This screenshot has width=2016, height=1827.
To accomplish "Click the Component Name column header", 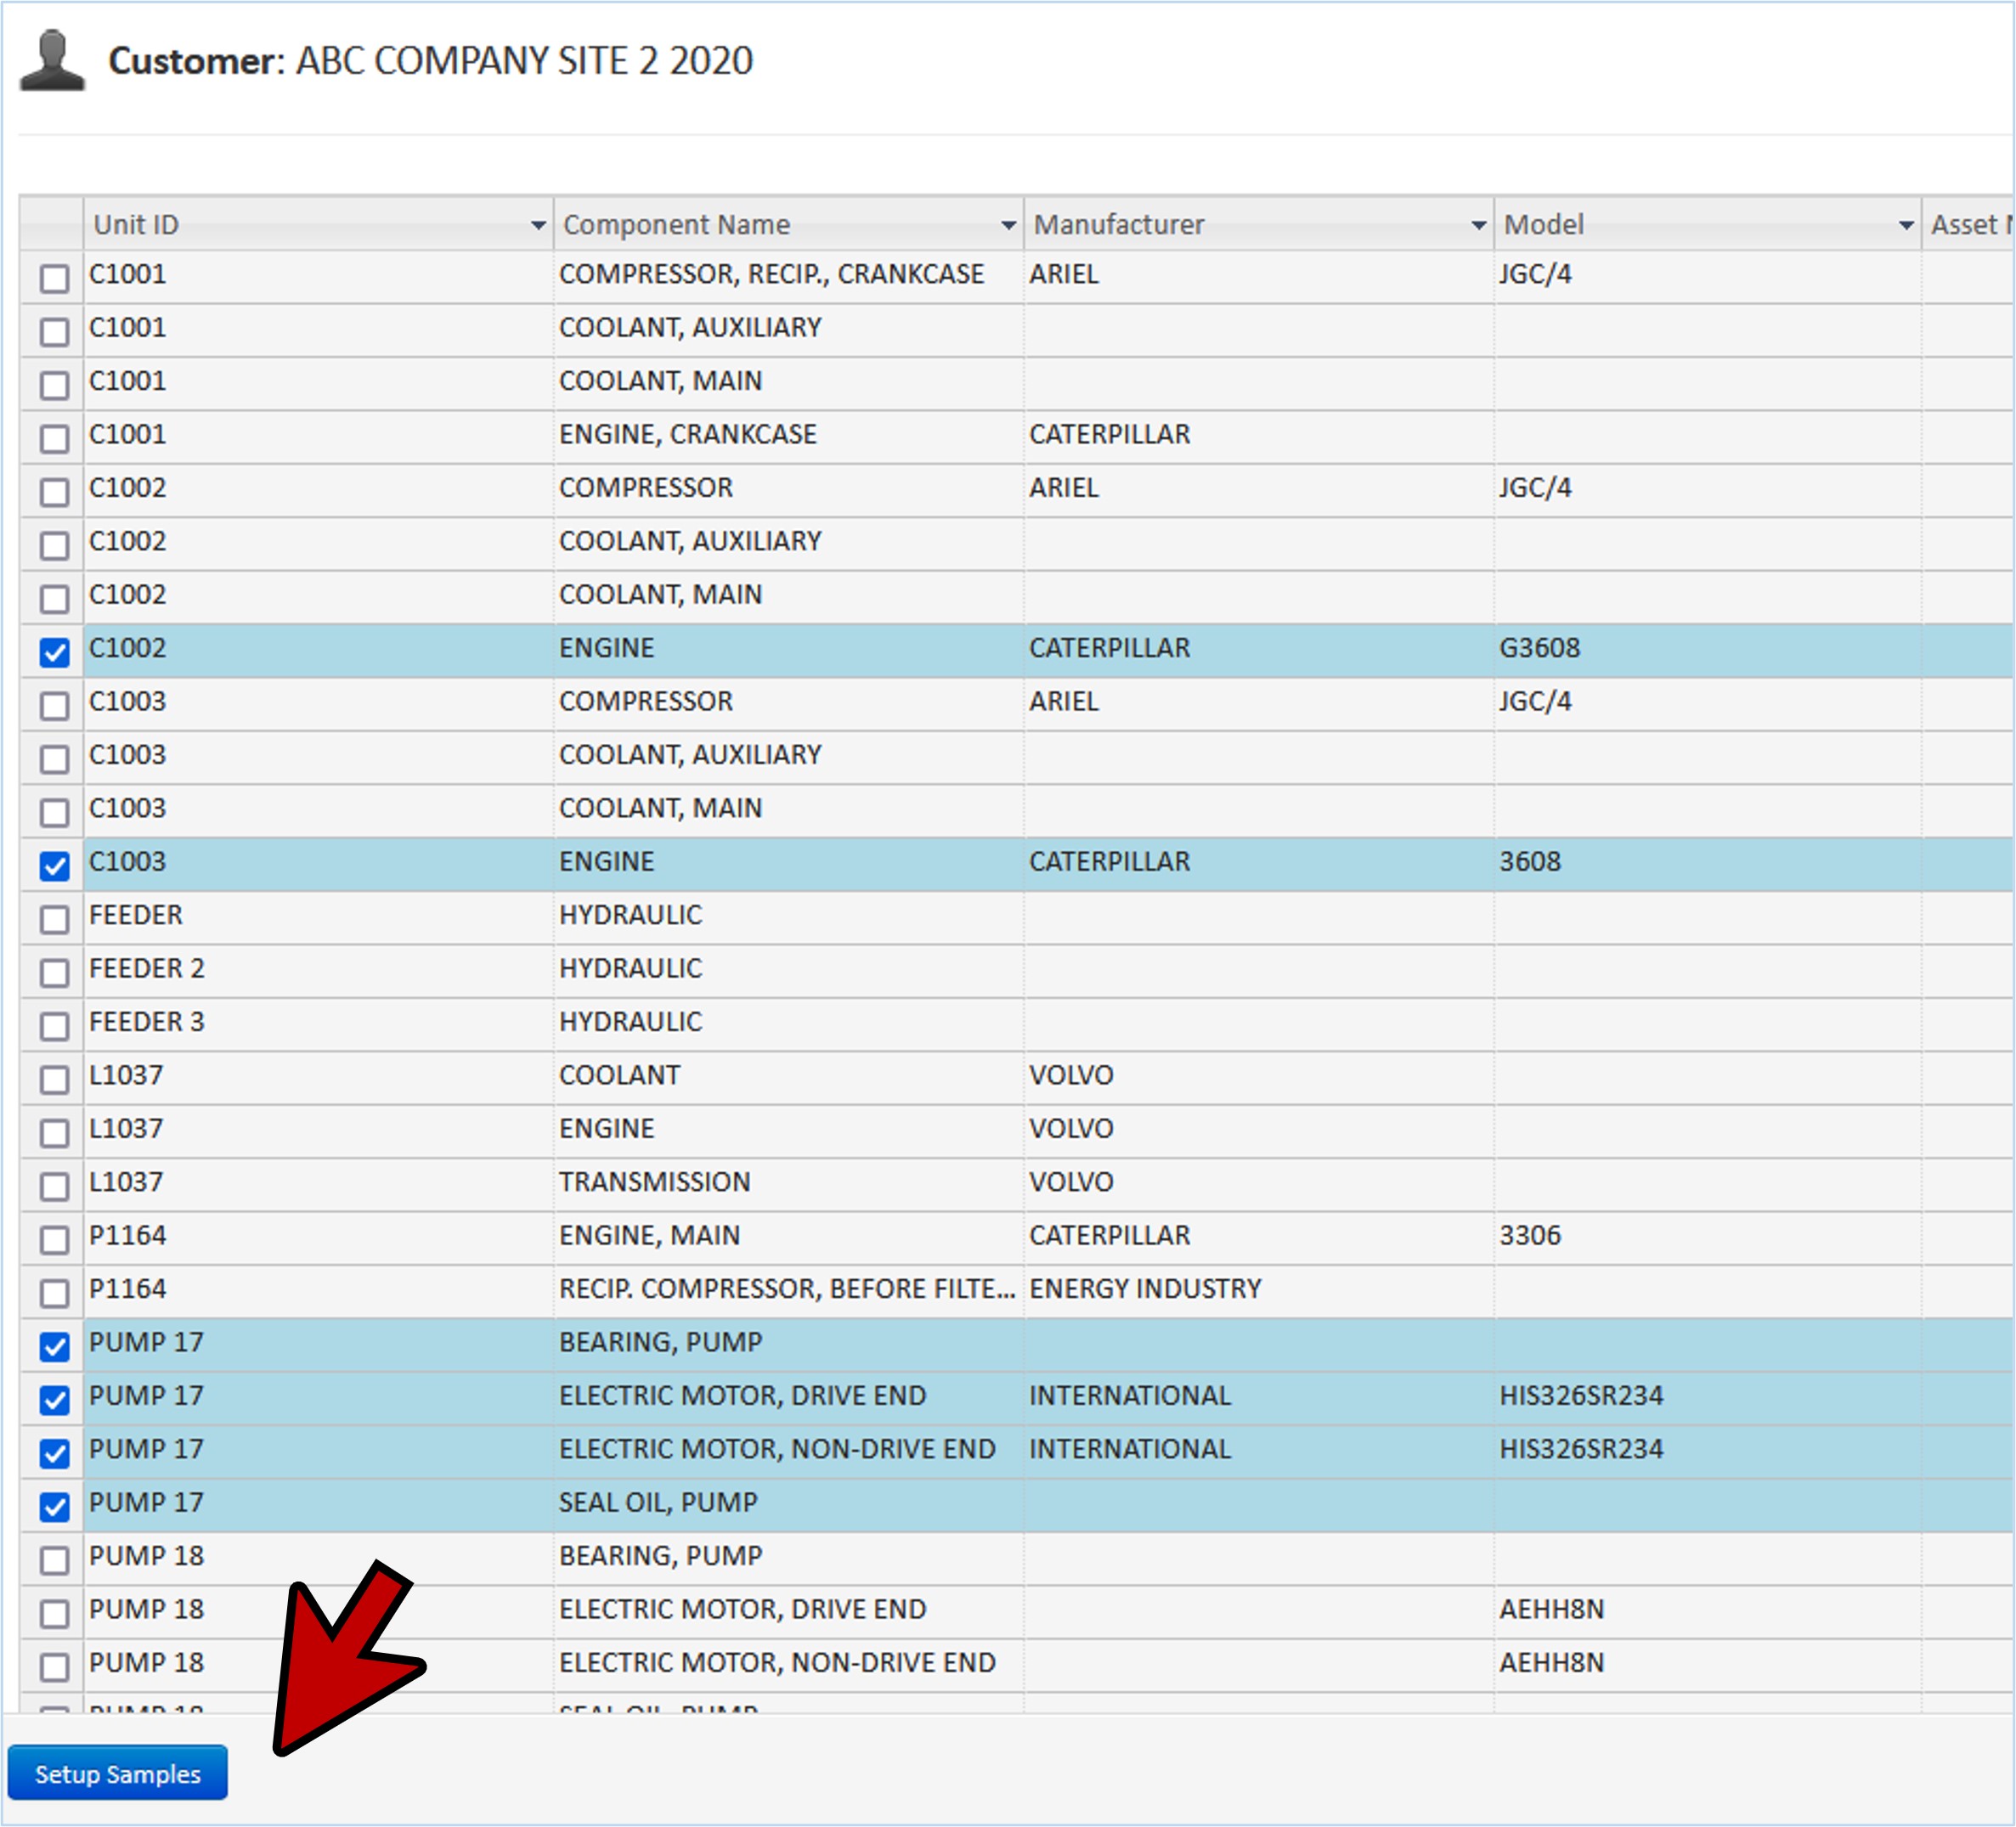I will point(677,225).
